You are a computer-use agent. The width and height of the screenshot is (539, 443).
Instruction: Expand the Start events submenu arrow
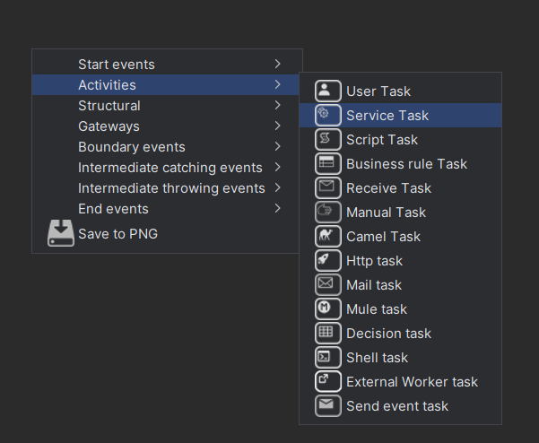[x=278, y=64]
